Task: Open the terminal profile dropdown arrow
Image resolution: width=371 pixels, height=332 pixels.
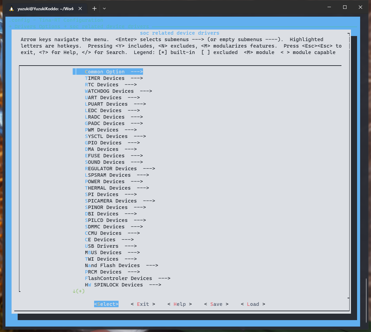Action: click(104, 8)
